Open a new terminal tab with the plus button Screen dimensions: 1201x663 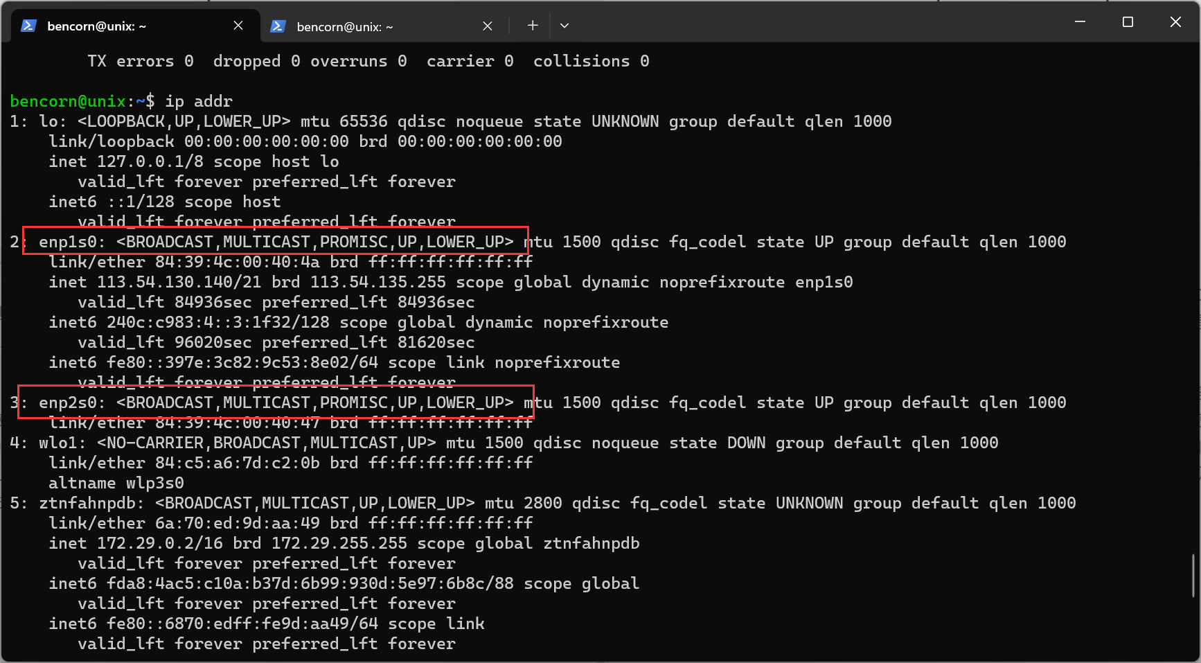coord(532,25)
